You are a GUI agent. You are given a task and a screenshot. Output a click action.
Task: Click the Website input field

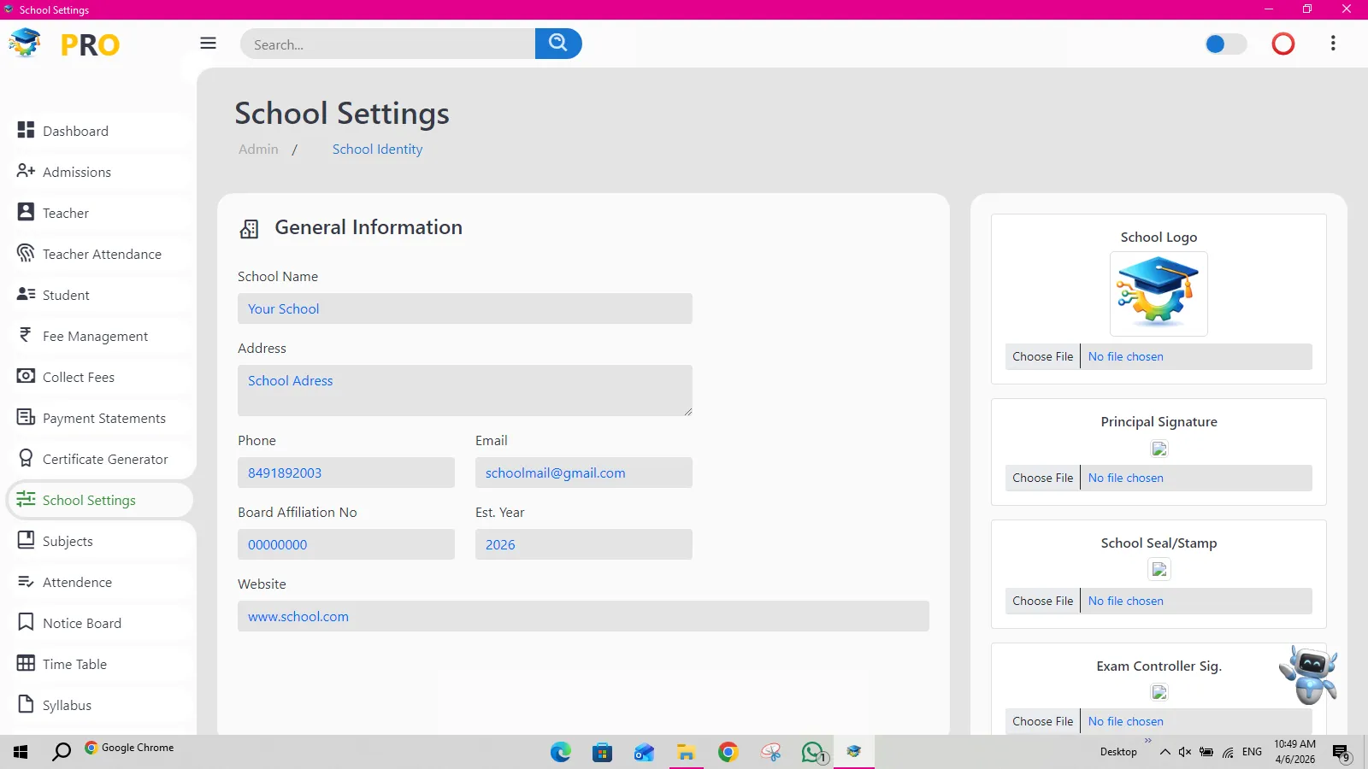[583, 616]
